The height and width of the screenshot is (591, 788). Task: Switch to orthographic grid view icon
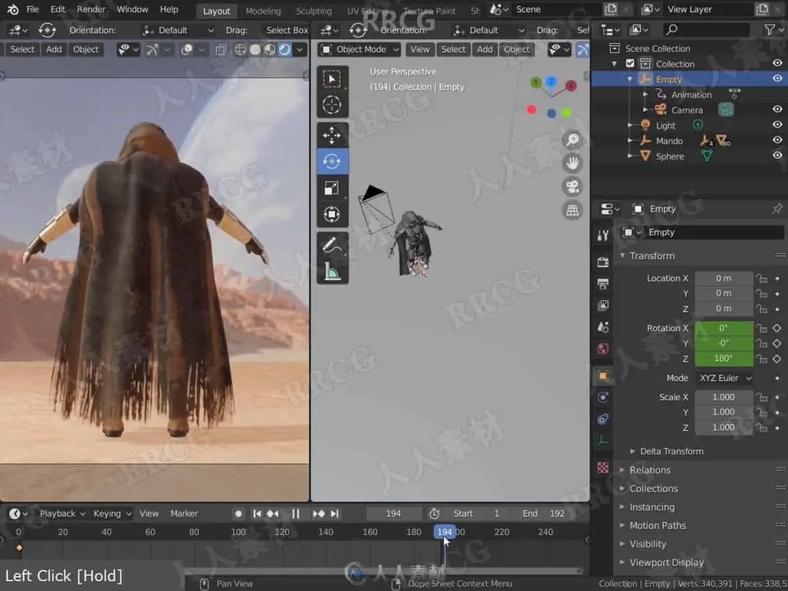click(x=573, y=210)
